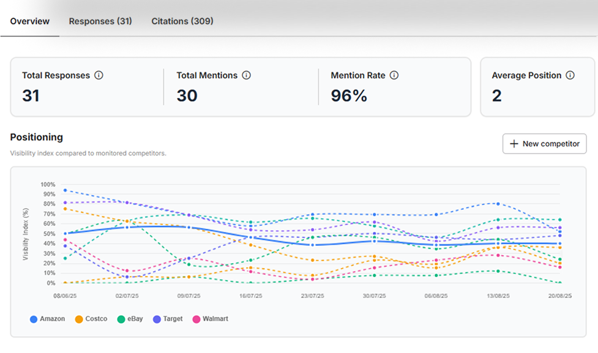Click the 20/08/25 date on x-axis
Image resolution: width=598 pixels, height=353 pixels.
pos(559,296)
